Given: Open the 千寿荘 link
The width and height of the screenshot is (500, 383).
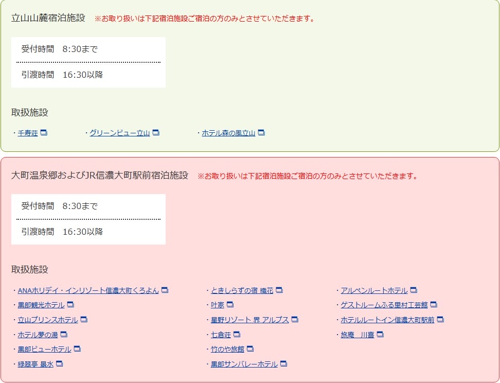Looking at the screenshot, I should point(28,133).
